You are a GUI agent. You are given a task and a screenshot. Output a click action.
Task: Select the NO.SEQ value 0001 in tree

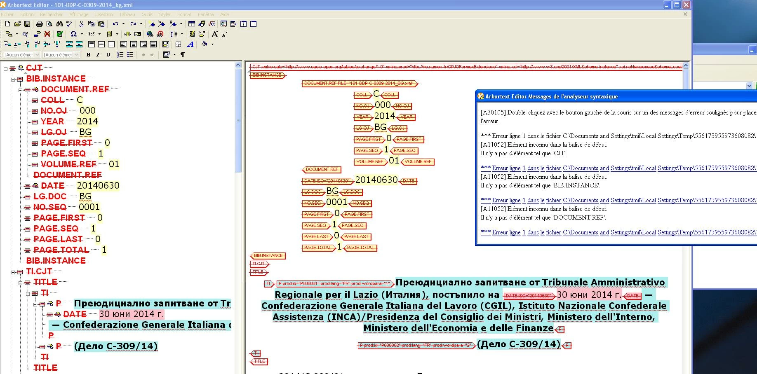click(x=89, y=207)
